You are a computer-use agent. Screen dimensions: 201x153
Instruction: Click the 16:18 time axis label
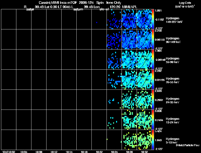84,152
